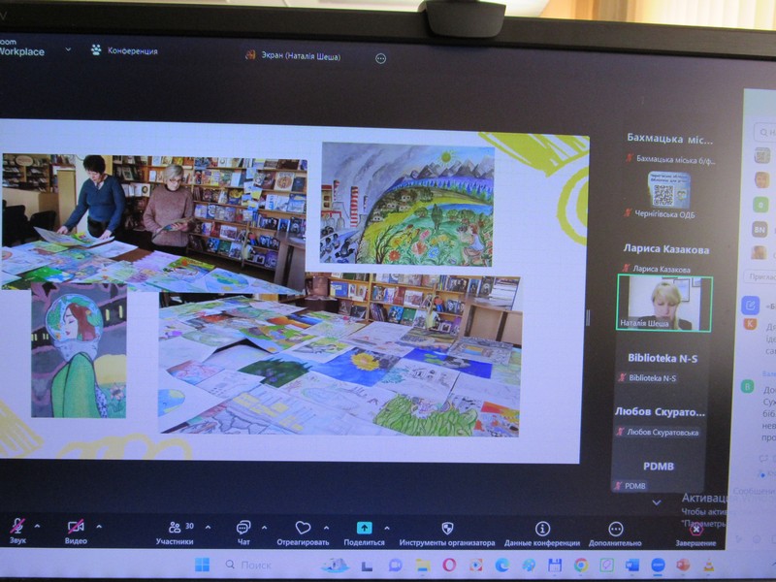The height and width of the screenshot is (582, 776).
Task: Unmute the microphone with the Звук button
Action: [x=17, y=531]
